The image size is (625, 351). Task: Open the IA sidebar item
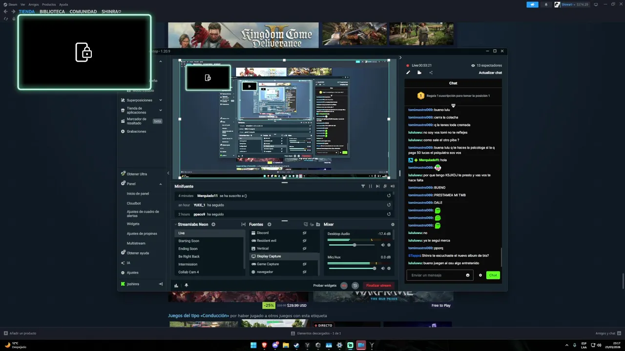[125, 263]
